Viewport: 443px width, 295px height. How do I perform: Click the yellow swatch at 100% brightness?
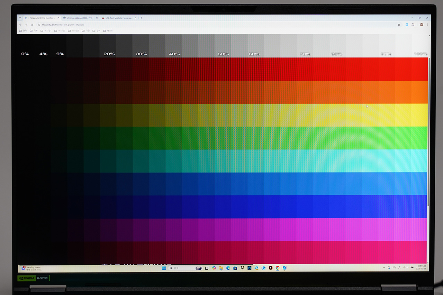419,115
